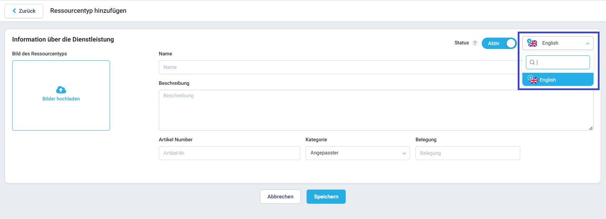Viewport: 606px width, 219px height.
Task: Click the Zurück back button
Action: 24,11
